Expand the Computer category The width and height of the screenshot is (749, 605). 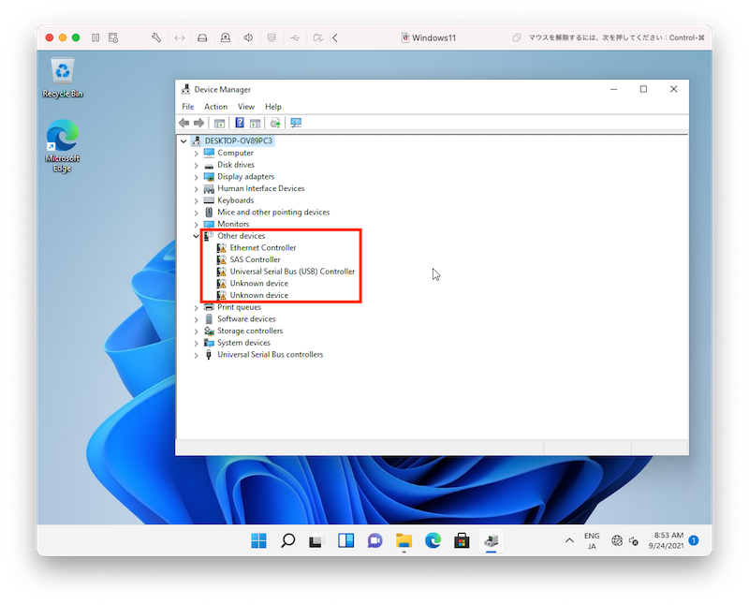pyautogui.click(x=196, y=154)
